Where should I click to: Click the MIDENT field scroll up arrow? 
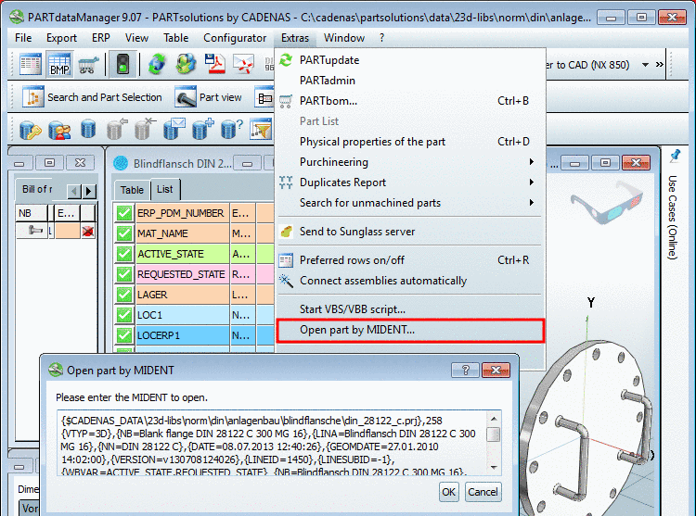(494, 418)
